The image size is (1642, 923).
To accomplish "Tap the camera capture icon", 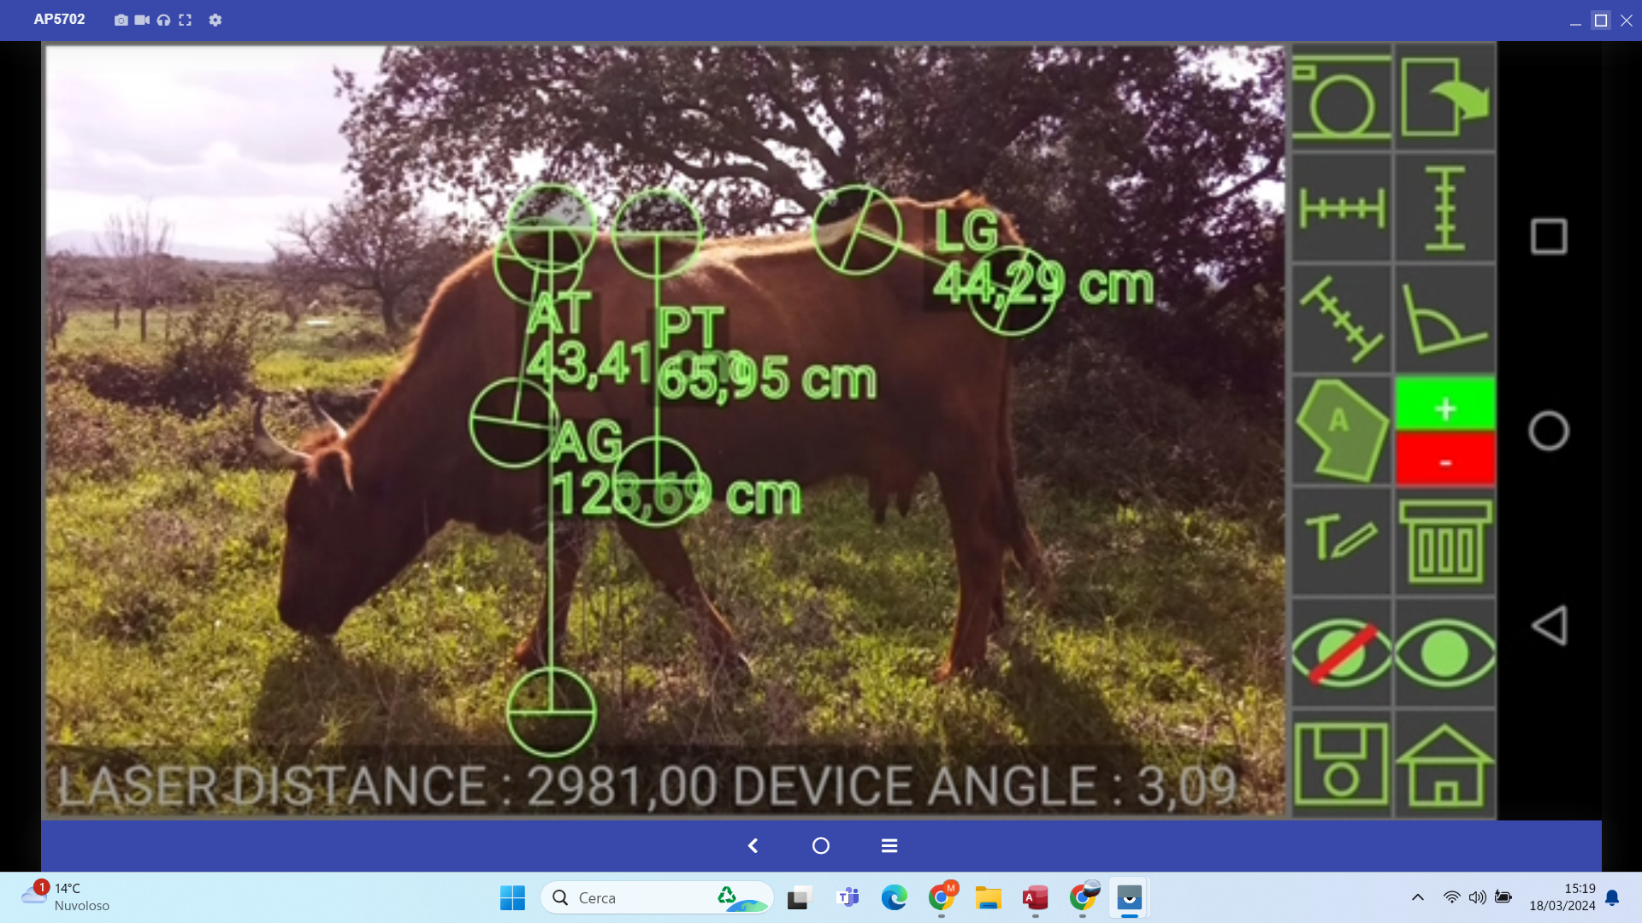I will 1341,98.
